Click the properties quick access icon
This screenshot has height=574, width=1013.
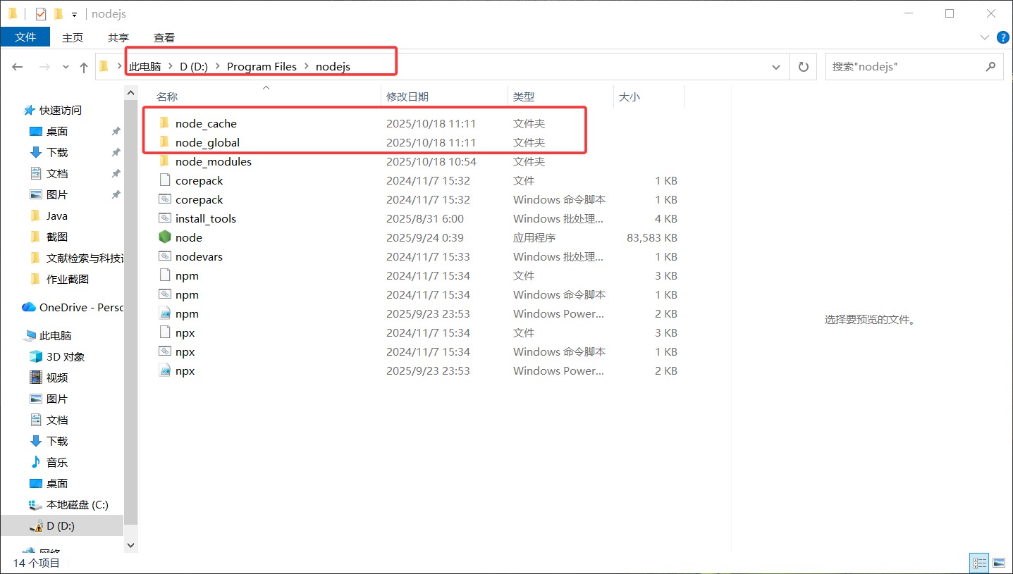[41, 13]
